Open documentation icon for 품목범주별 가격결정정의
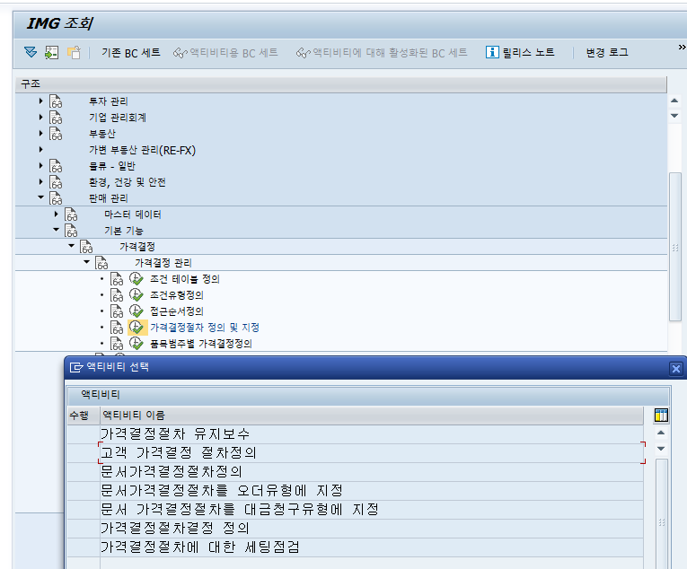This screenshot has height=569, width=687. coord(117,344)
